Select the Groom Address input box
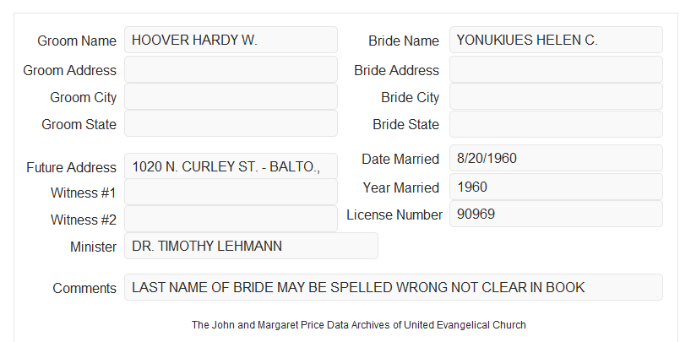 pos(231,69)
